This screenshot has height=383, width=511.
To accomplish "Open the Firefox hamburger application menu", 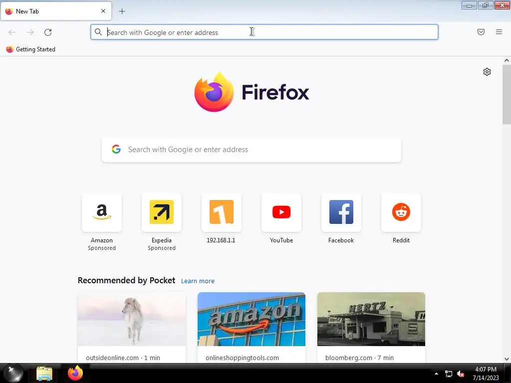I will [x=499, y=32].
